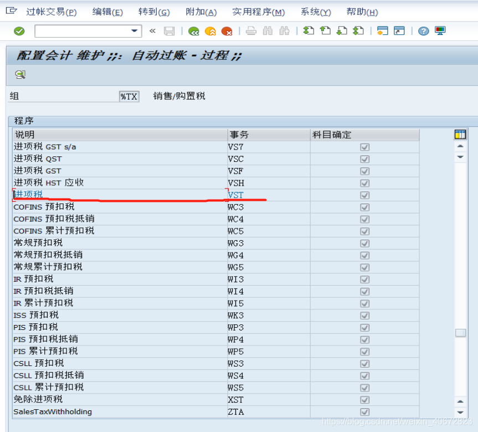This screenshot has width=478, height=432.
Task: Click the 科目确定 column header
Action: (365, 135)
